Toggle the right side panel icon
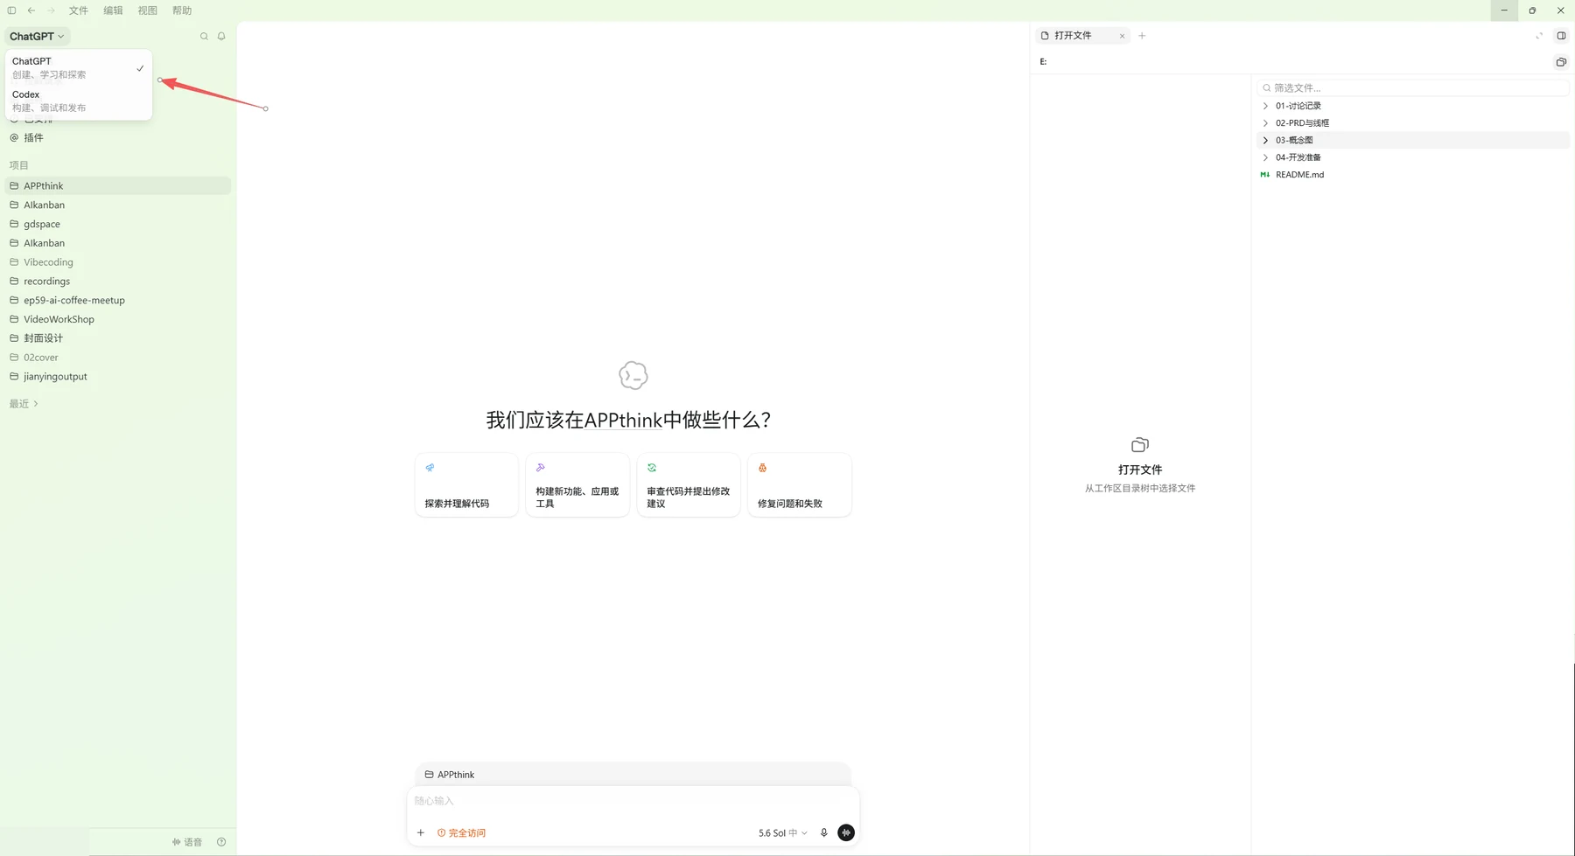 [1561, 36]
